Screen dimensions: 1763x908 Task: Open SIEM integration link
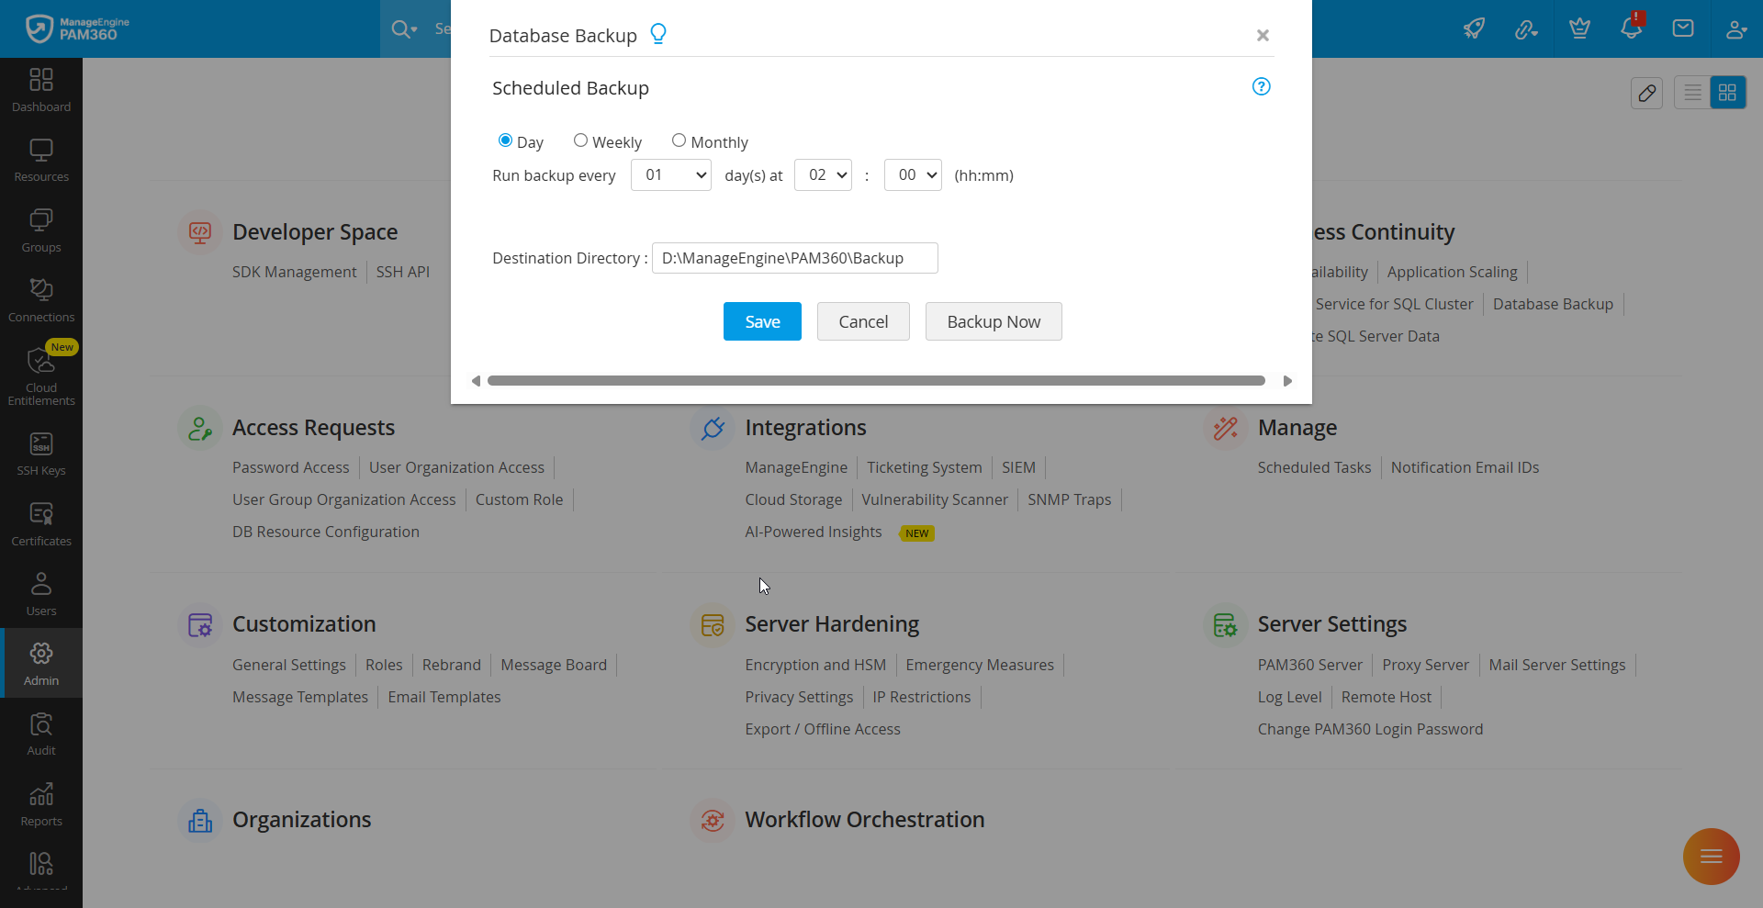1018,467
